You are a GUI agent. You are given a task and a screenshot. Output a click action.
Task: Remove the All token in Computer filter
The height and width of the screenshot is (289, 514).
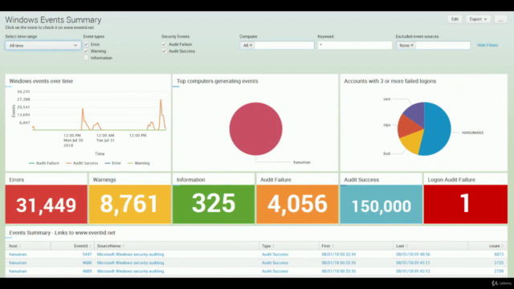coord(251,45)
